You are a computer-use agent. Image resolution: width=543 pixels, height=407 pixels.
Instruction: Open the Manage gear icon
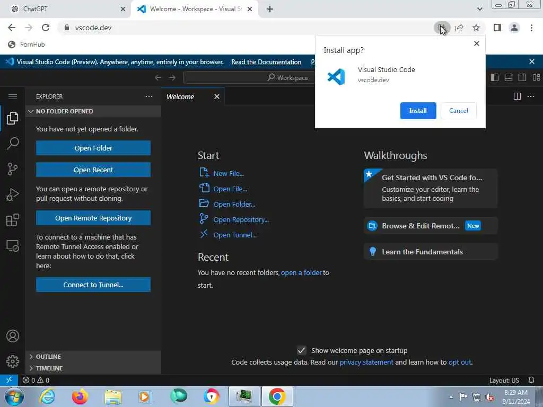(x=13, y=361)
